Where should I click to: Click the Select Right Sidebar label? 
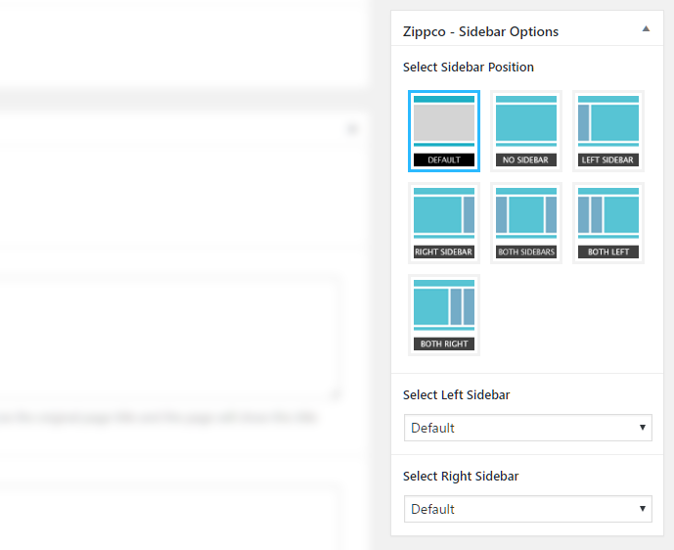pos(461,476)
